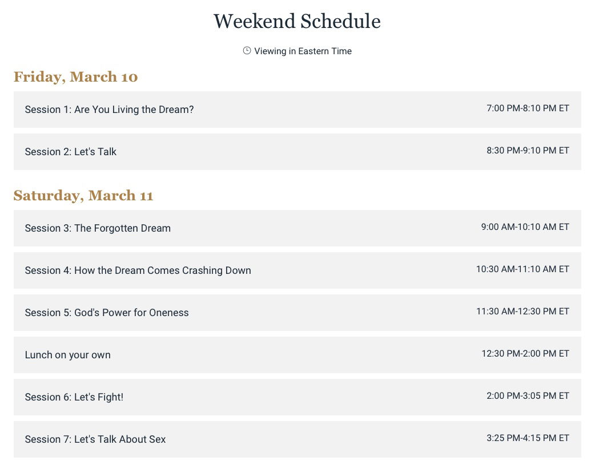
Task: Click the Viewing in Eastern Time label
Action: (x=303, y=51)
